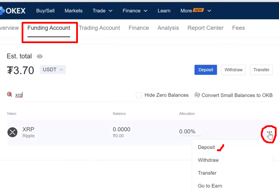279x193 pixels.
Task: Toggle the Est. total eye visibility icon
Action: point(39,56)
